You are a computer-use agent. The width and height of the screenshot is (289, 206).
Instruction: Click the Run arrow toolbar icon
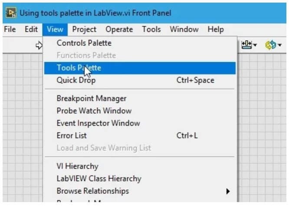(39, 45)
